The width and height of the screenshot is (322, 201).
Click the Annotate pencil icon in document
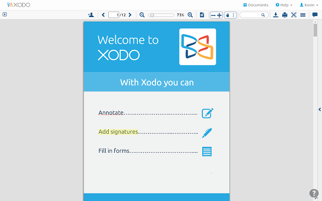coord(207,113)
